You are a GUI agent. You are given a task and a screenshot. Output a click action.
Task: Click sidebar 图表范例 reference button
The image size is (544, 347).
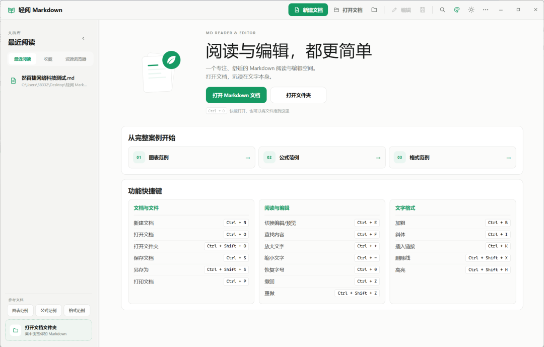(20, 311)
